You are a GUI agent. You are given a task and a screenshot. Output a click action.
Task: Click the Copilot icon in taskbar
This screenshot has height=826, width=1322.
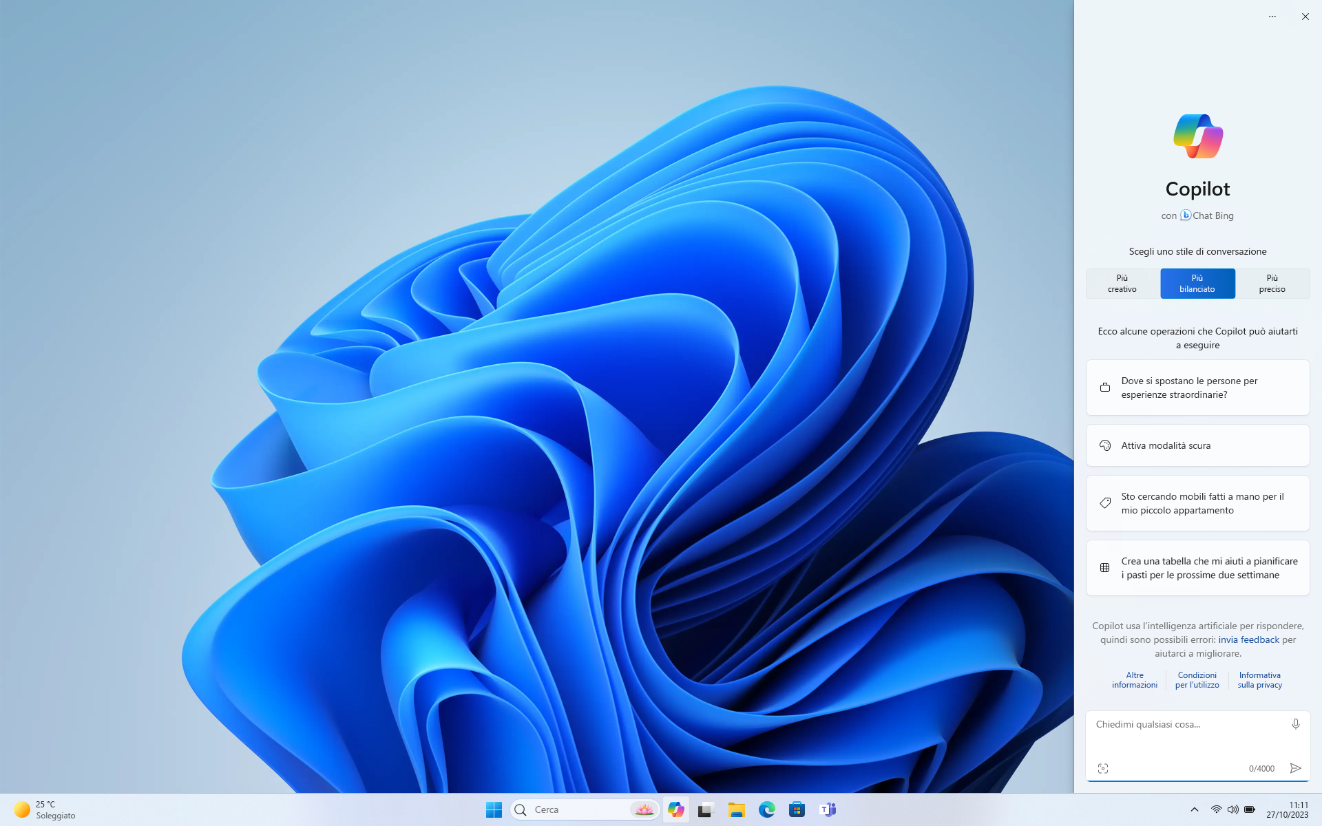tap(675, 809)
